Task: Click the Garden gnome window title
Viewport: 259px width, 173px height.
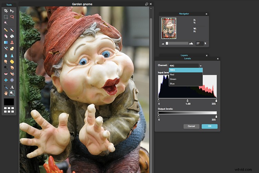Action: point(82,4)
